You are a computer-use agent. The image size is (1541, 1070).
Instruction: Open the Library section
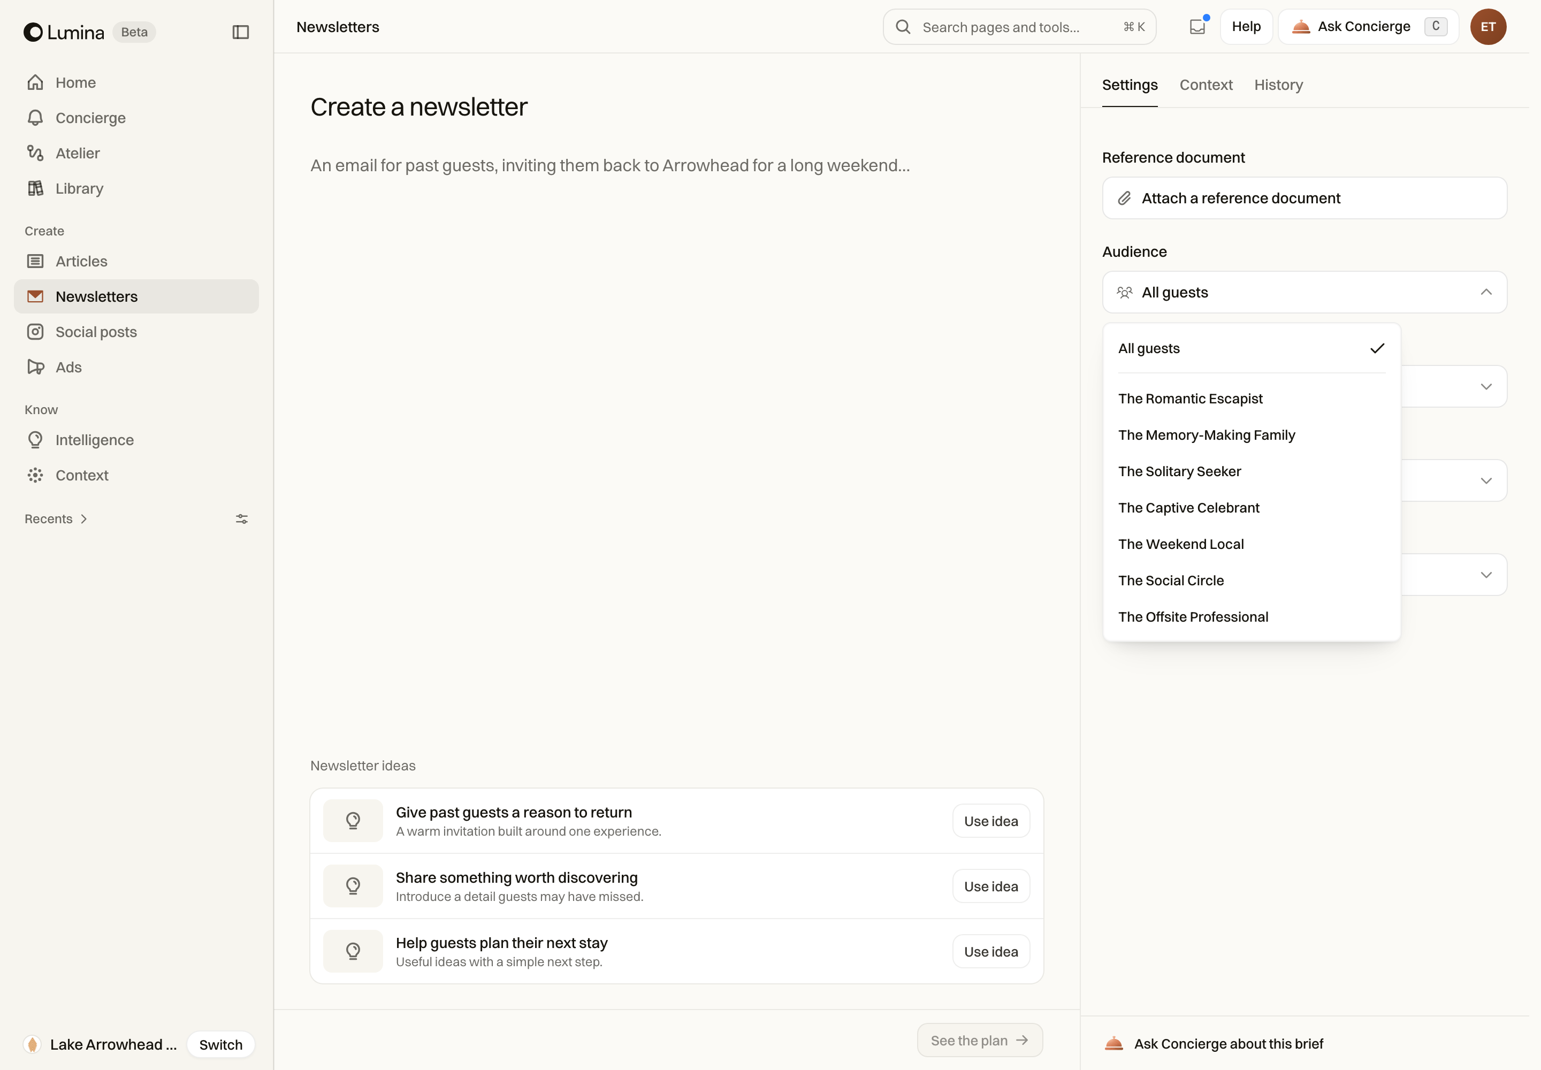point(136,188)
